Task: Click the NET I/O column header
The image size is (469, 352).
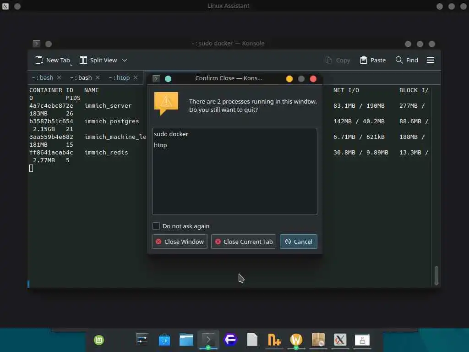Action: point(346,90)
